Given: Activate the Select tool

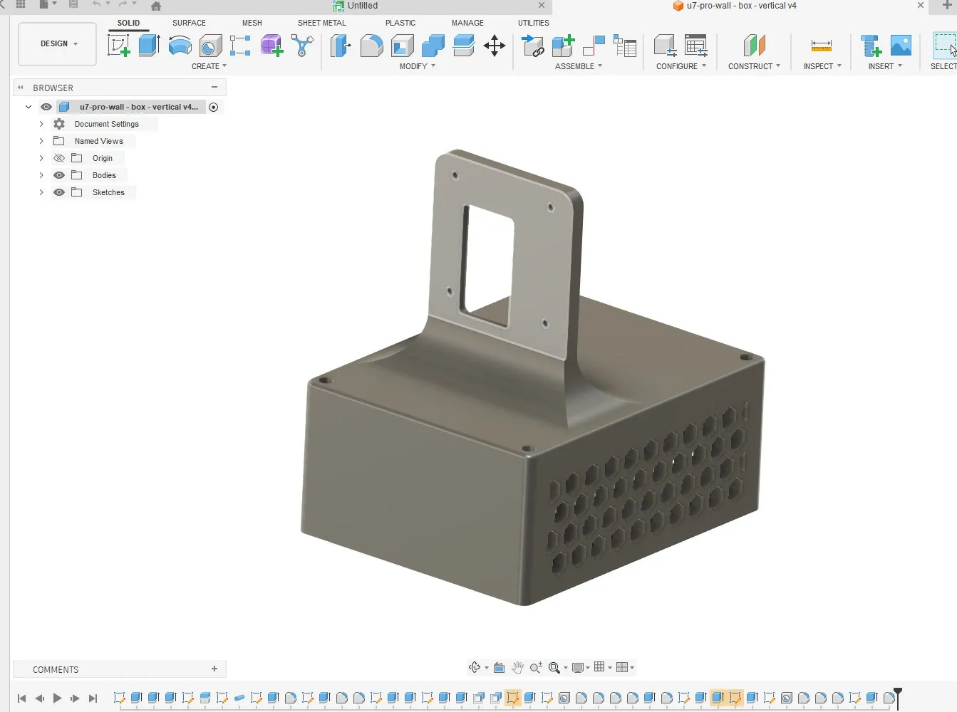Looking at the screenshot, I should point(945,46).
